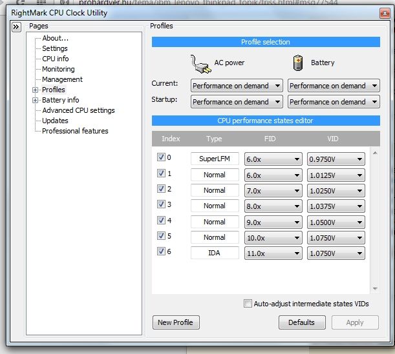Click the Normal type field for index 5
Screen dimensions: 395x354
click(215, 237)
